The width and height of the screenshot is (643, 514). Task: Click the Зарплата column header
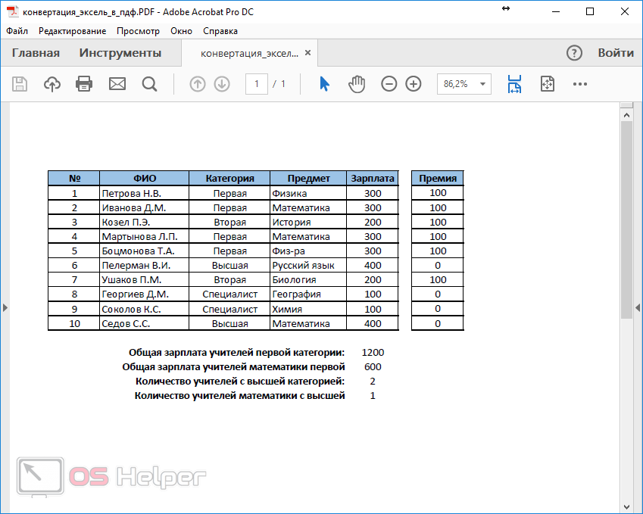pyautogui.click(x=373, y=179)
